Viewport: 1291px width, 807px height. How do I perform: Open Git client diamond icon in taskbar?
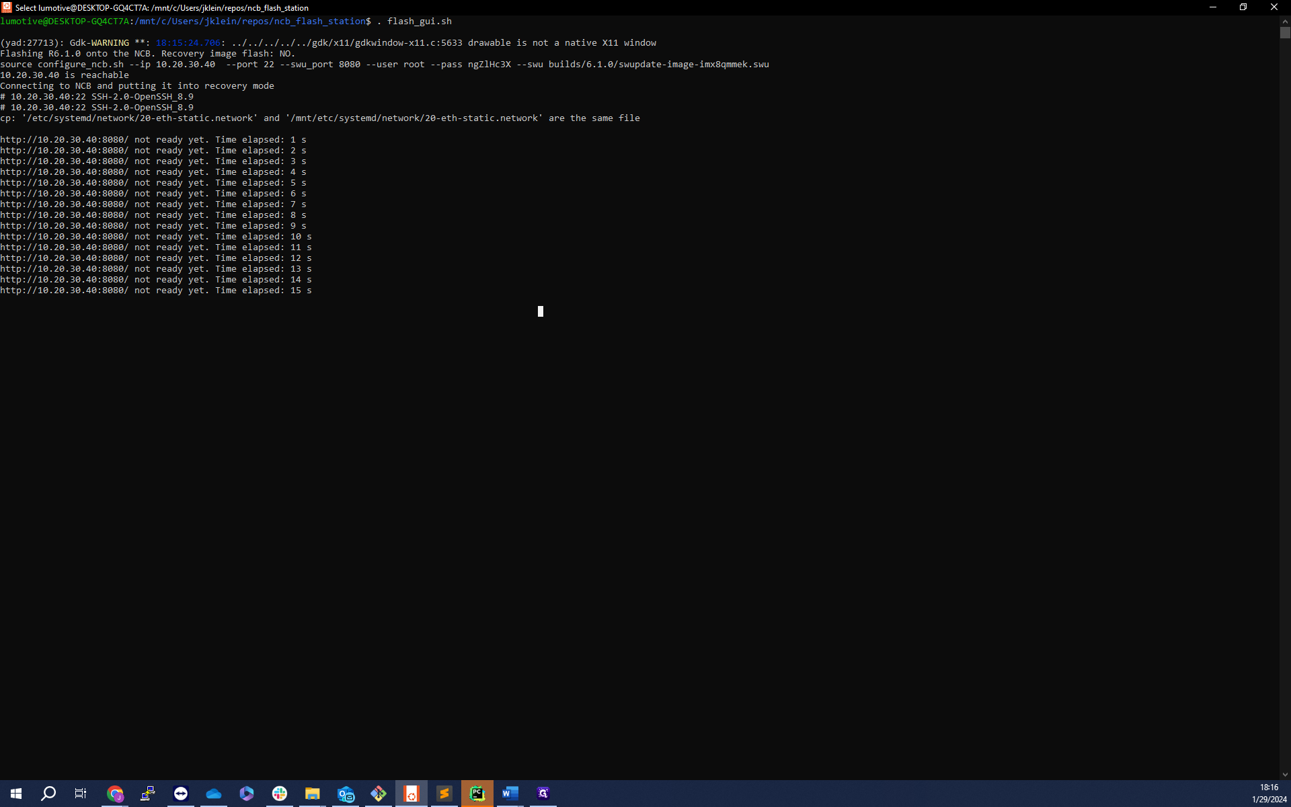coord(379,794)
